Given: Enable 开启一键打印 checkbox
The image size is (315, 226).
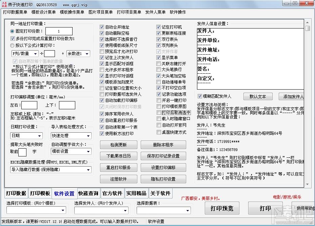Looking at the screenshot, I should point(158,100).
